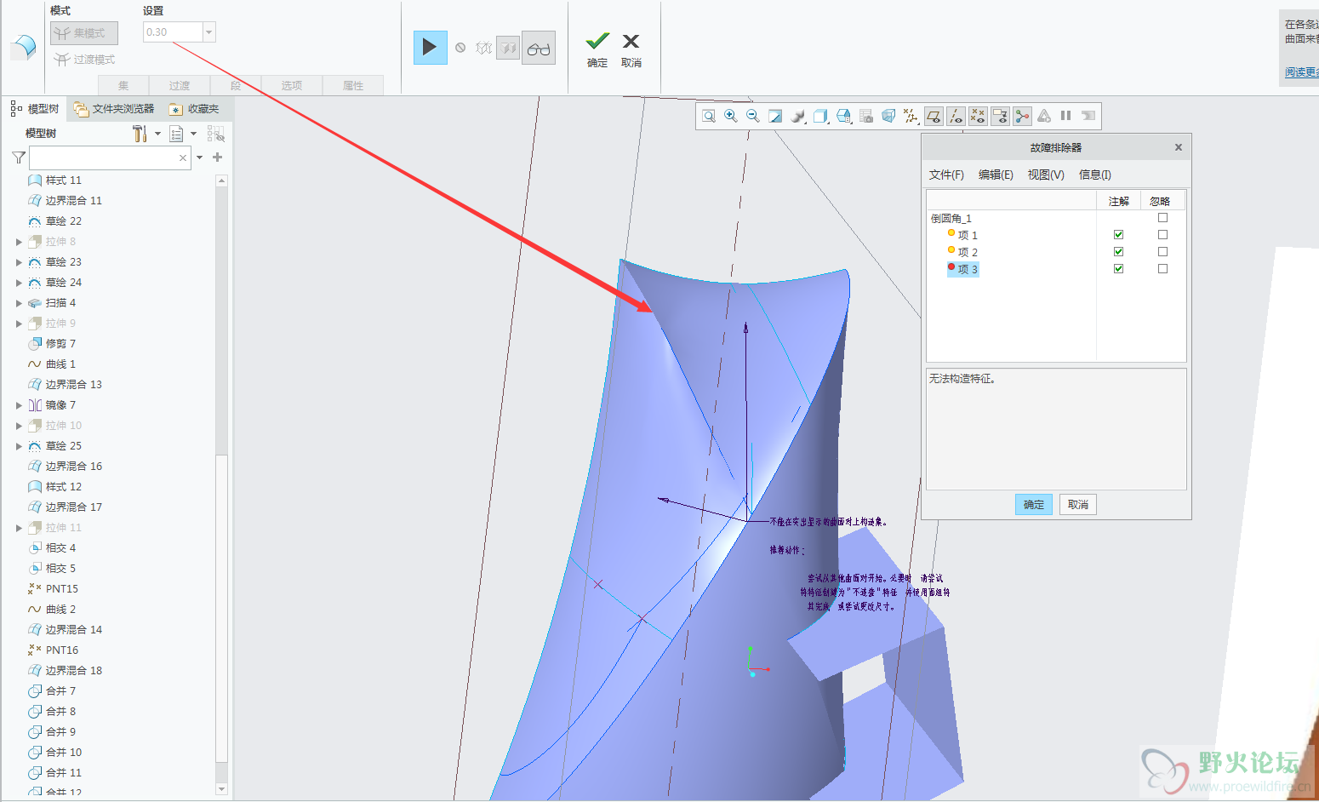The height and width of the screenshot is (802, 1319).
Task: Open the 0.30 radius value dropdown
Action: pyautogui.click(x=209, y=32)
